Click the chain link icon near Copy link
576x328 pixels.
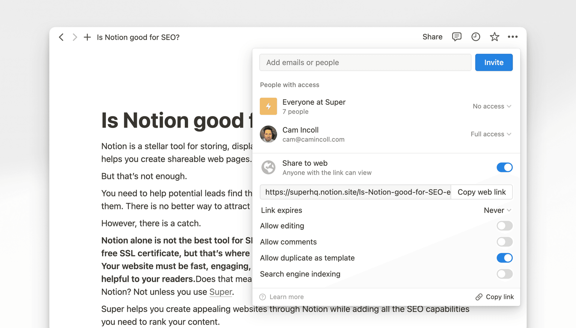point(479,297)
